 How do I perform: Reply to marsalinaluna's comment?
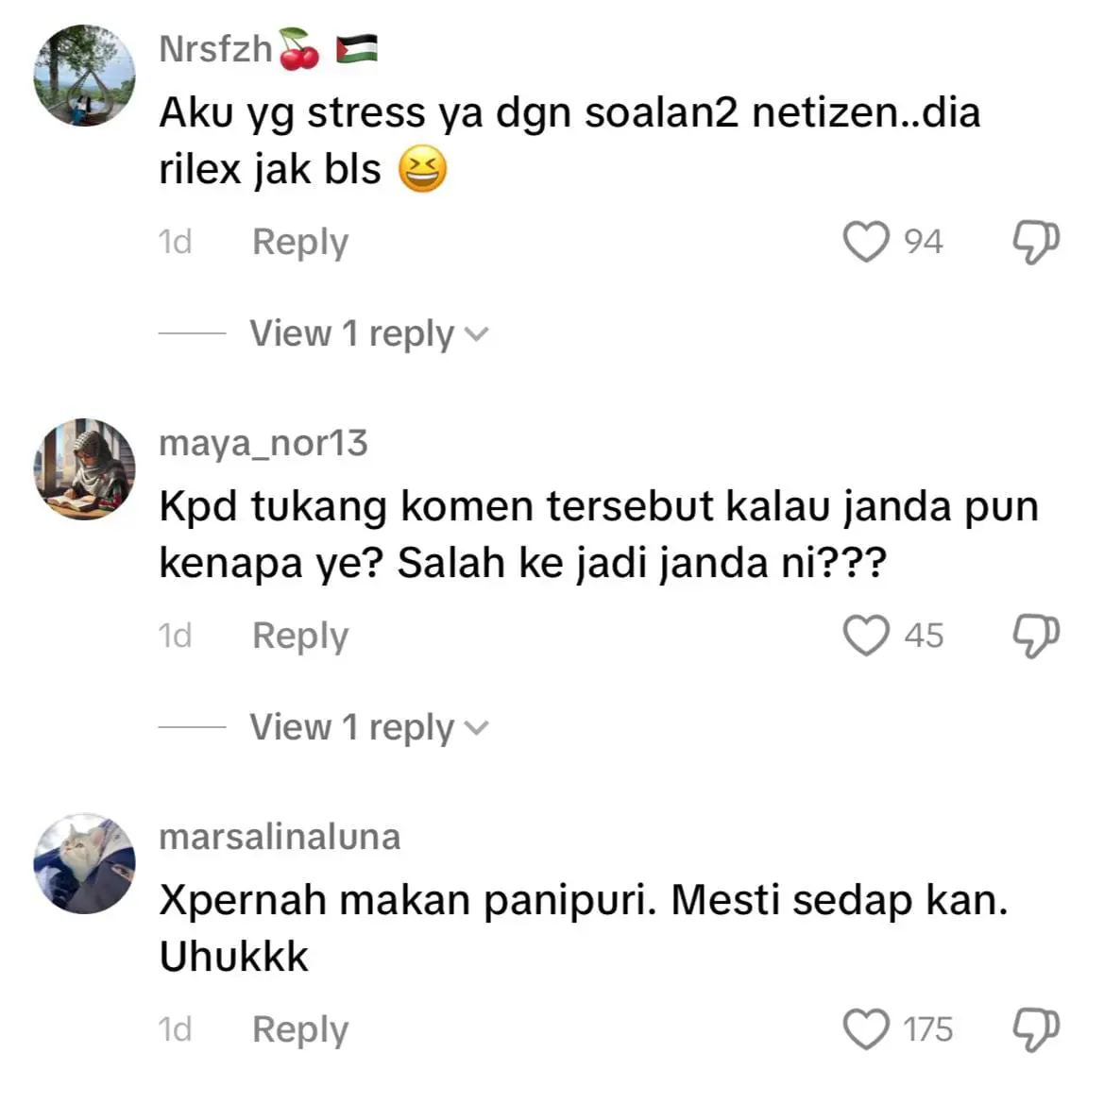[x=300, y=1030]
